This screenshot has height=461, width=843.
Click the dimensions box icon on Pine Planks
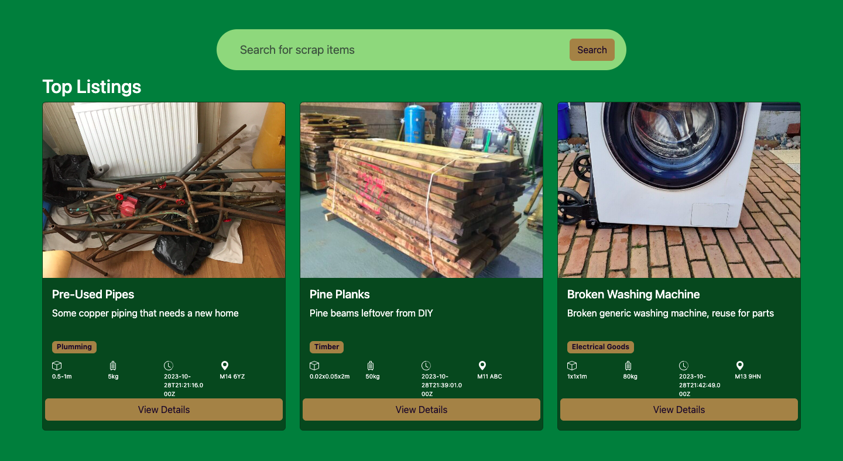click(x=314, y=366)
